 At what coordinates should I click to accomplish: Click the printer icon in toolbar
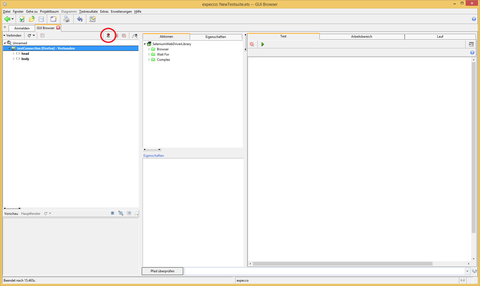(x=66, y=19)
